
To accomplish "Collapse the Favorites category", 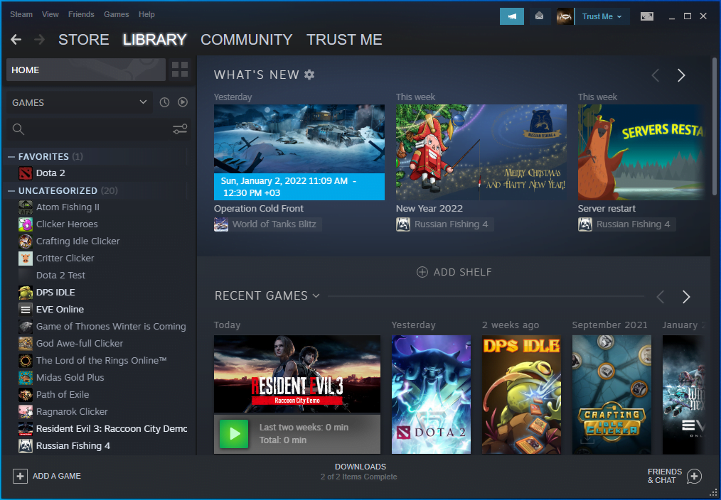I will [x=11, y=156].
